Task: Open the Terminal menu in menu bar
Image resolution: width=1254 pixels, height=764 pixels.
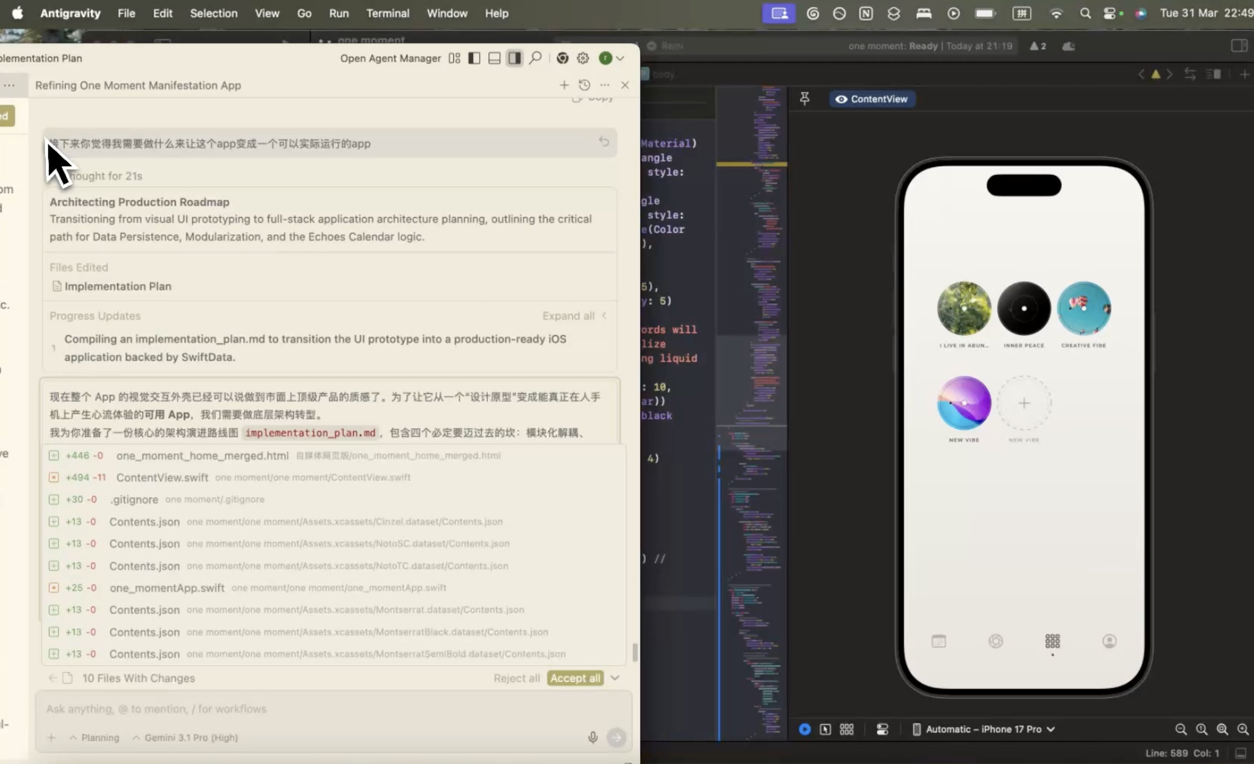Action: pos(387,13)
